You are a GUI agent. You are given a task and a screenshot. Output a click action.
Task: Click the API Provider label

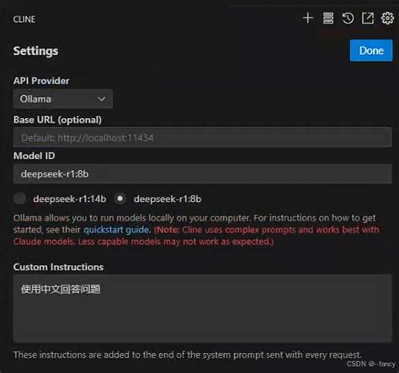(x=41, y=81)
